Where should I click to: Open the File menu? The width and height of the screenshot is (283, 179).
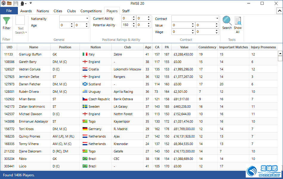click(9, 11)
